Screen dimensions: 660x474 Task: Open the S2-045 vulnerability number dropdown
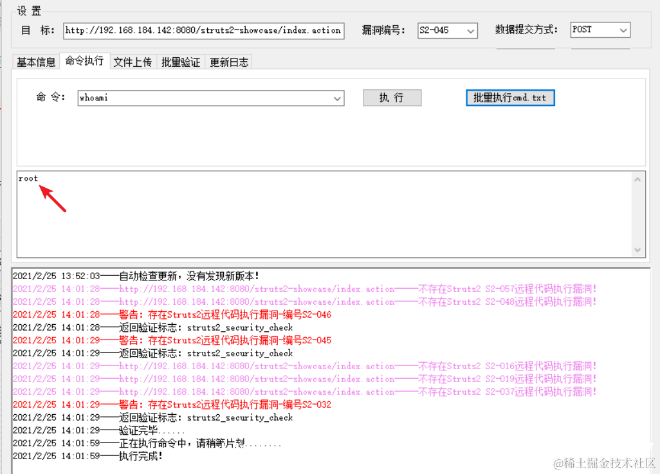448,31
